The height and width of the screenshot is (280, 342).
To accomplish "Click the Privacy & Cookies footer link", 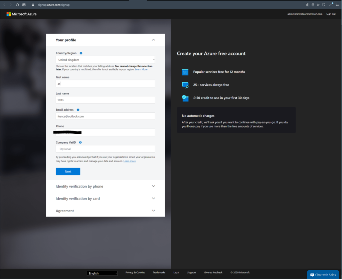I will pyautogui.click(x=135, y=273).
